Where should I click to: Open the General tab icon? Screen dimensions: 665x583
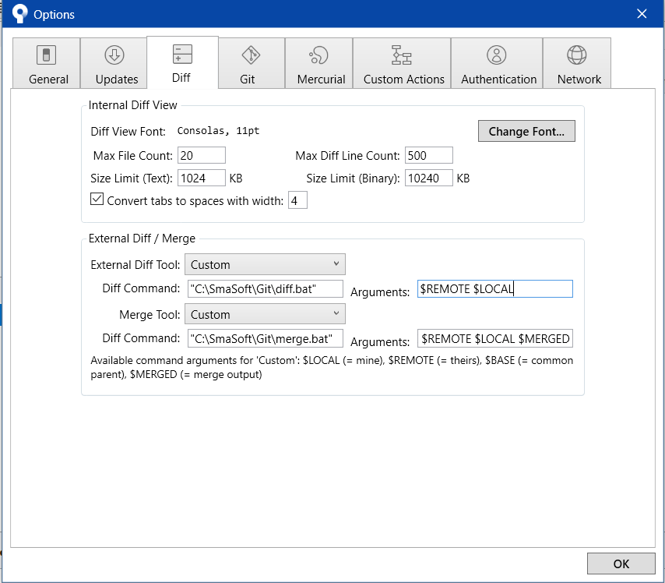click(x=46, y=55)
